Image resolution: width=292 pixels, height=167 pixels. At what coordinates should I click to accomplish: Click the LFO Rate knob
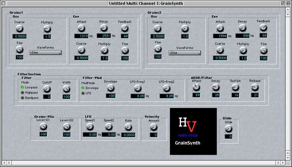click(x=128, y=127)
